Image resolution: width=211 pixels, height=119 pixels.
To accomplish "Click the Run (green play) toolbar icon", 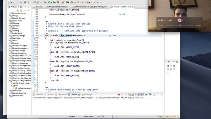I will coord(49,2).
